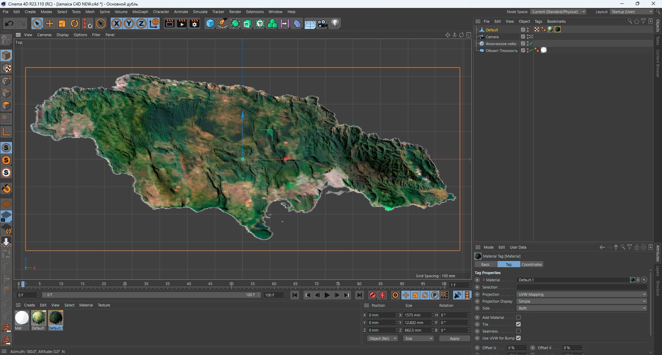The image size is (662, 355).
Task: Open the Side dropdown set to Both
Action: pos(582,308)
